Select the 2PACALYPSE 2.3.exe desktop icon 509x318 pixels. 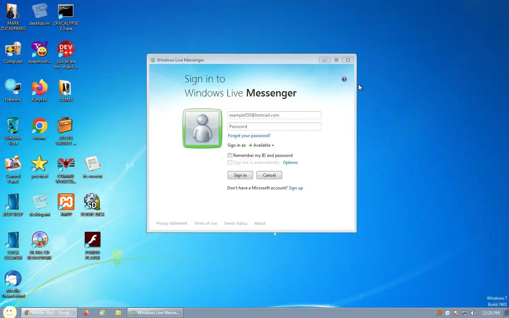[x=66, y=17]
